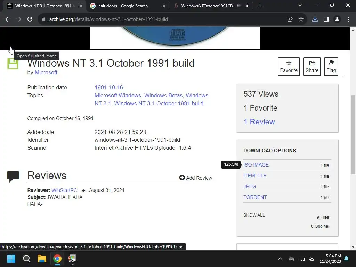Open the ITEM TILE download option
Image resolution: width=356 pixels, height=267 pixels.
point(255,176)
